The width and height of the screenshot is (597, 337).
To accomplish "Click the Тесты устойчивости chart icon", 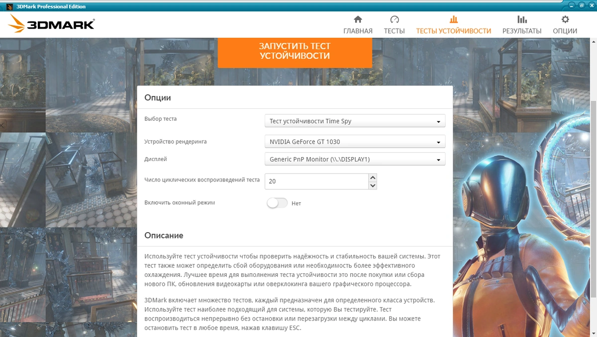I will pos(453,19).
